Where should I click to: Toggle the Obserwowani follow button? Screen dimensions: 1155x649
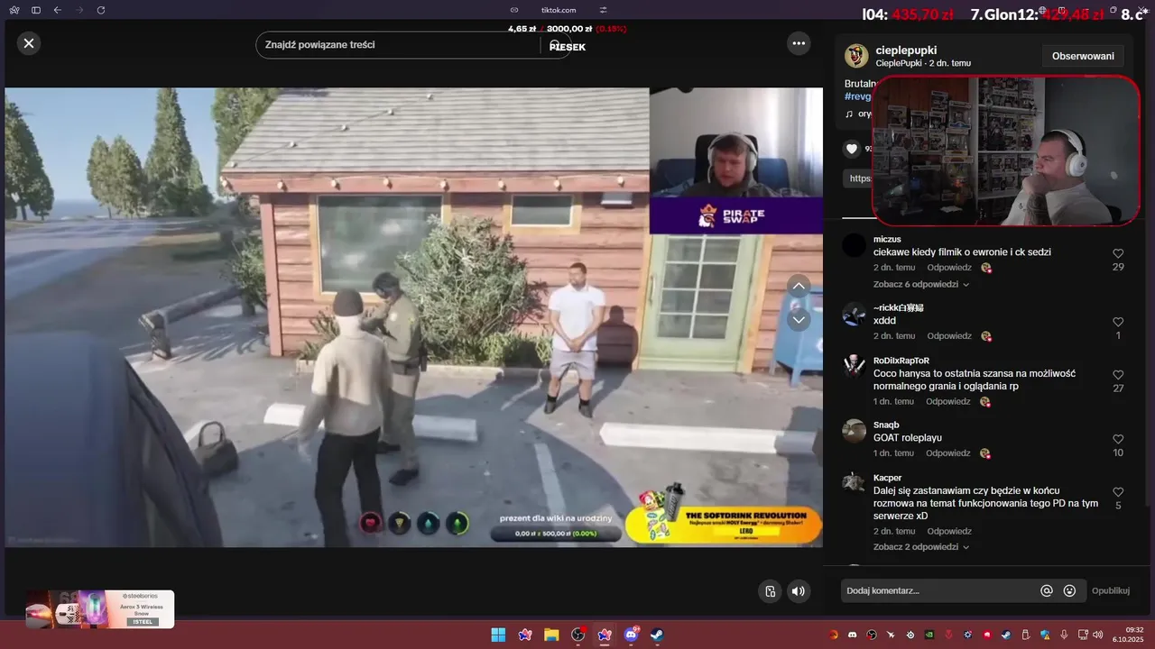point(1083,56)
